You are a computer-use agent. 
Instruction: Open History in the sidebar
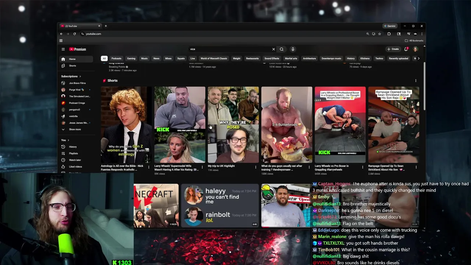pos(77,147)
